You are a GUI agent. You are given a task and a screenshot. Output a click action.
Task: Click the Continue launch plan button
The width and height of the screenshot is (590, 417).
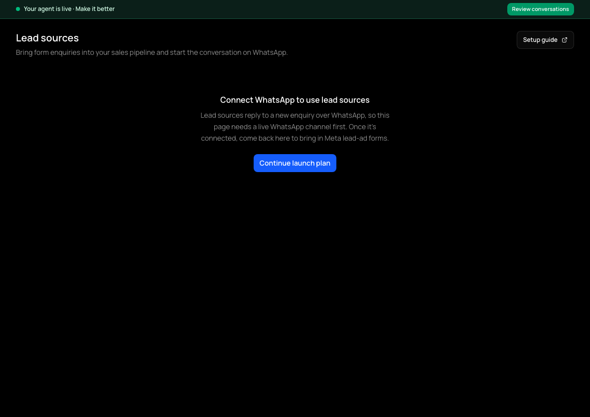(x=295, y=163)
